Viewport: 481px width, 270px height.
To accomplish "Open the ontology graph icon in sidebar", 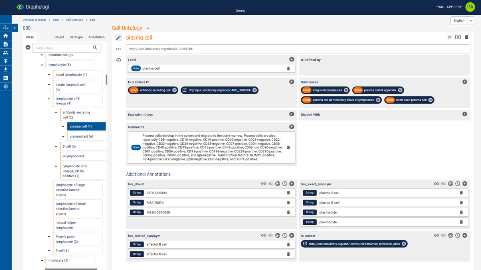I will [x=6, y=28].
